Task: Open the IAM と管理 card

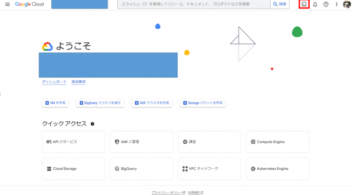Action: pyautogui.click(x=141, y=142)
